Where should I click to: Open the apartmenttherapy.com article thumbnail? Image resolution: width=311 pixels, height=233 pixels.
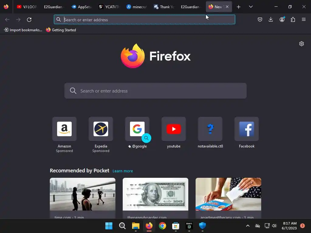click(x=228, y=194)
